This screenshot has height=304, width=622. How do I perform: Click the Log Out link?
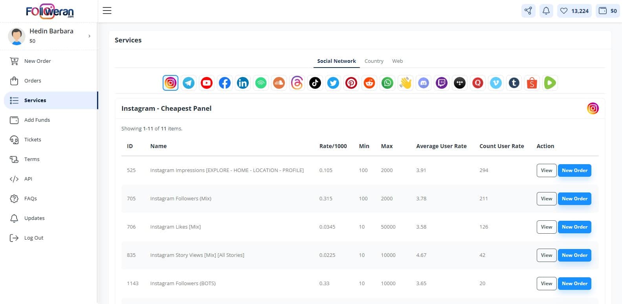(33, 238)
